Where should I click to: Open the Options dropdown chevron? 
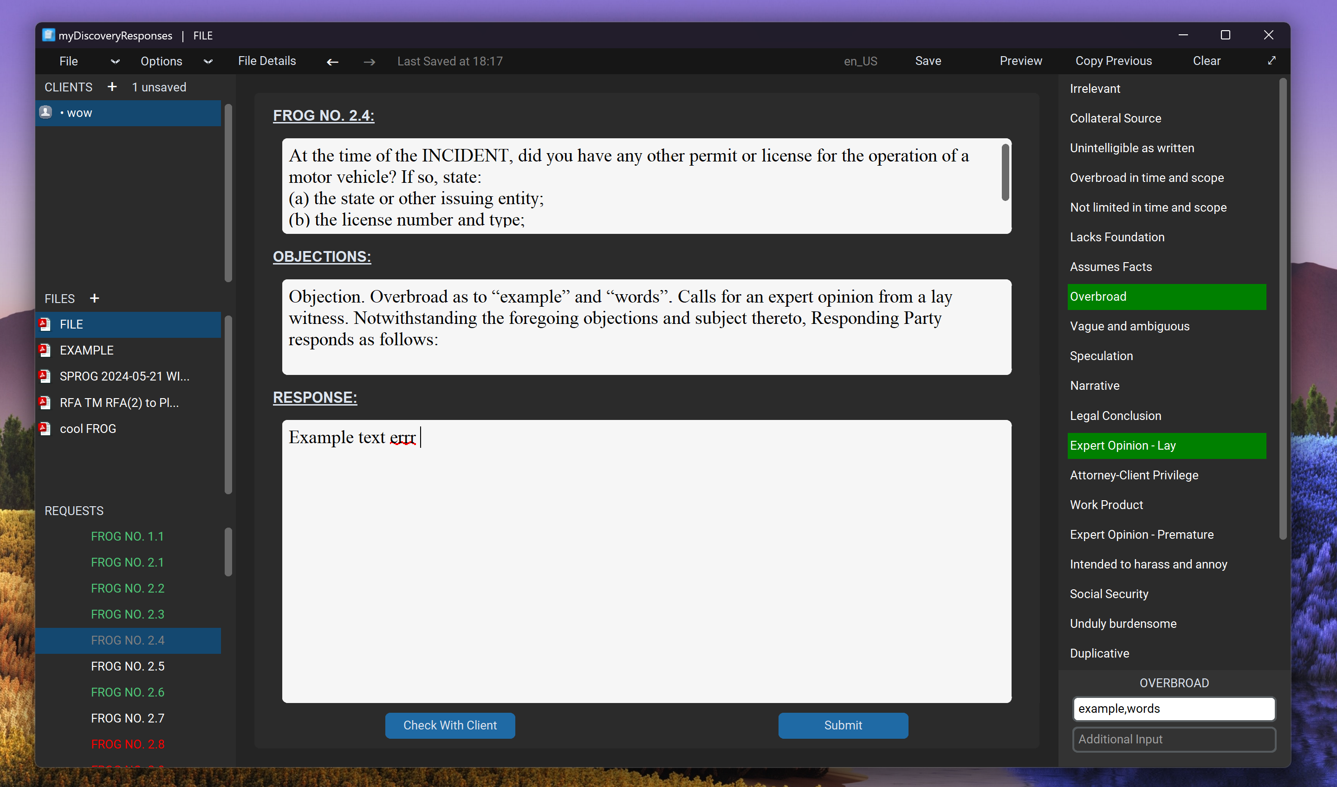point(208,62)
